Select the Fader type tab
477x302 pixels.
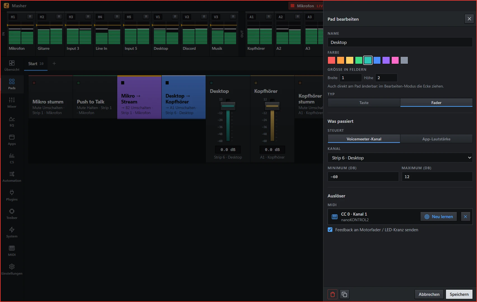tap(436, 103)
